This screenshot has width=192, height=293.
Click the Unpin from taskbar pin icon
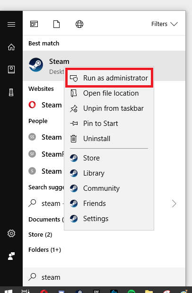74,108
